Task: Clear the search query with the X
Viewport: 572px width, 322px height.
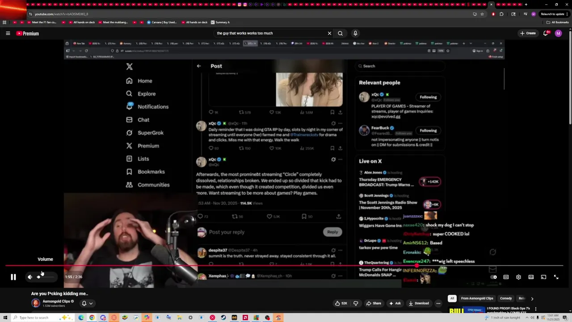Action: 329,33
